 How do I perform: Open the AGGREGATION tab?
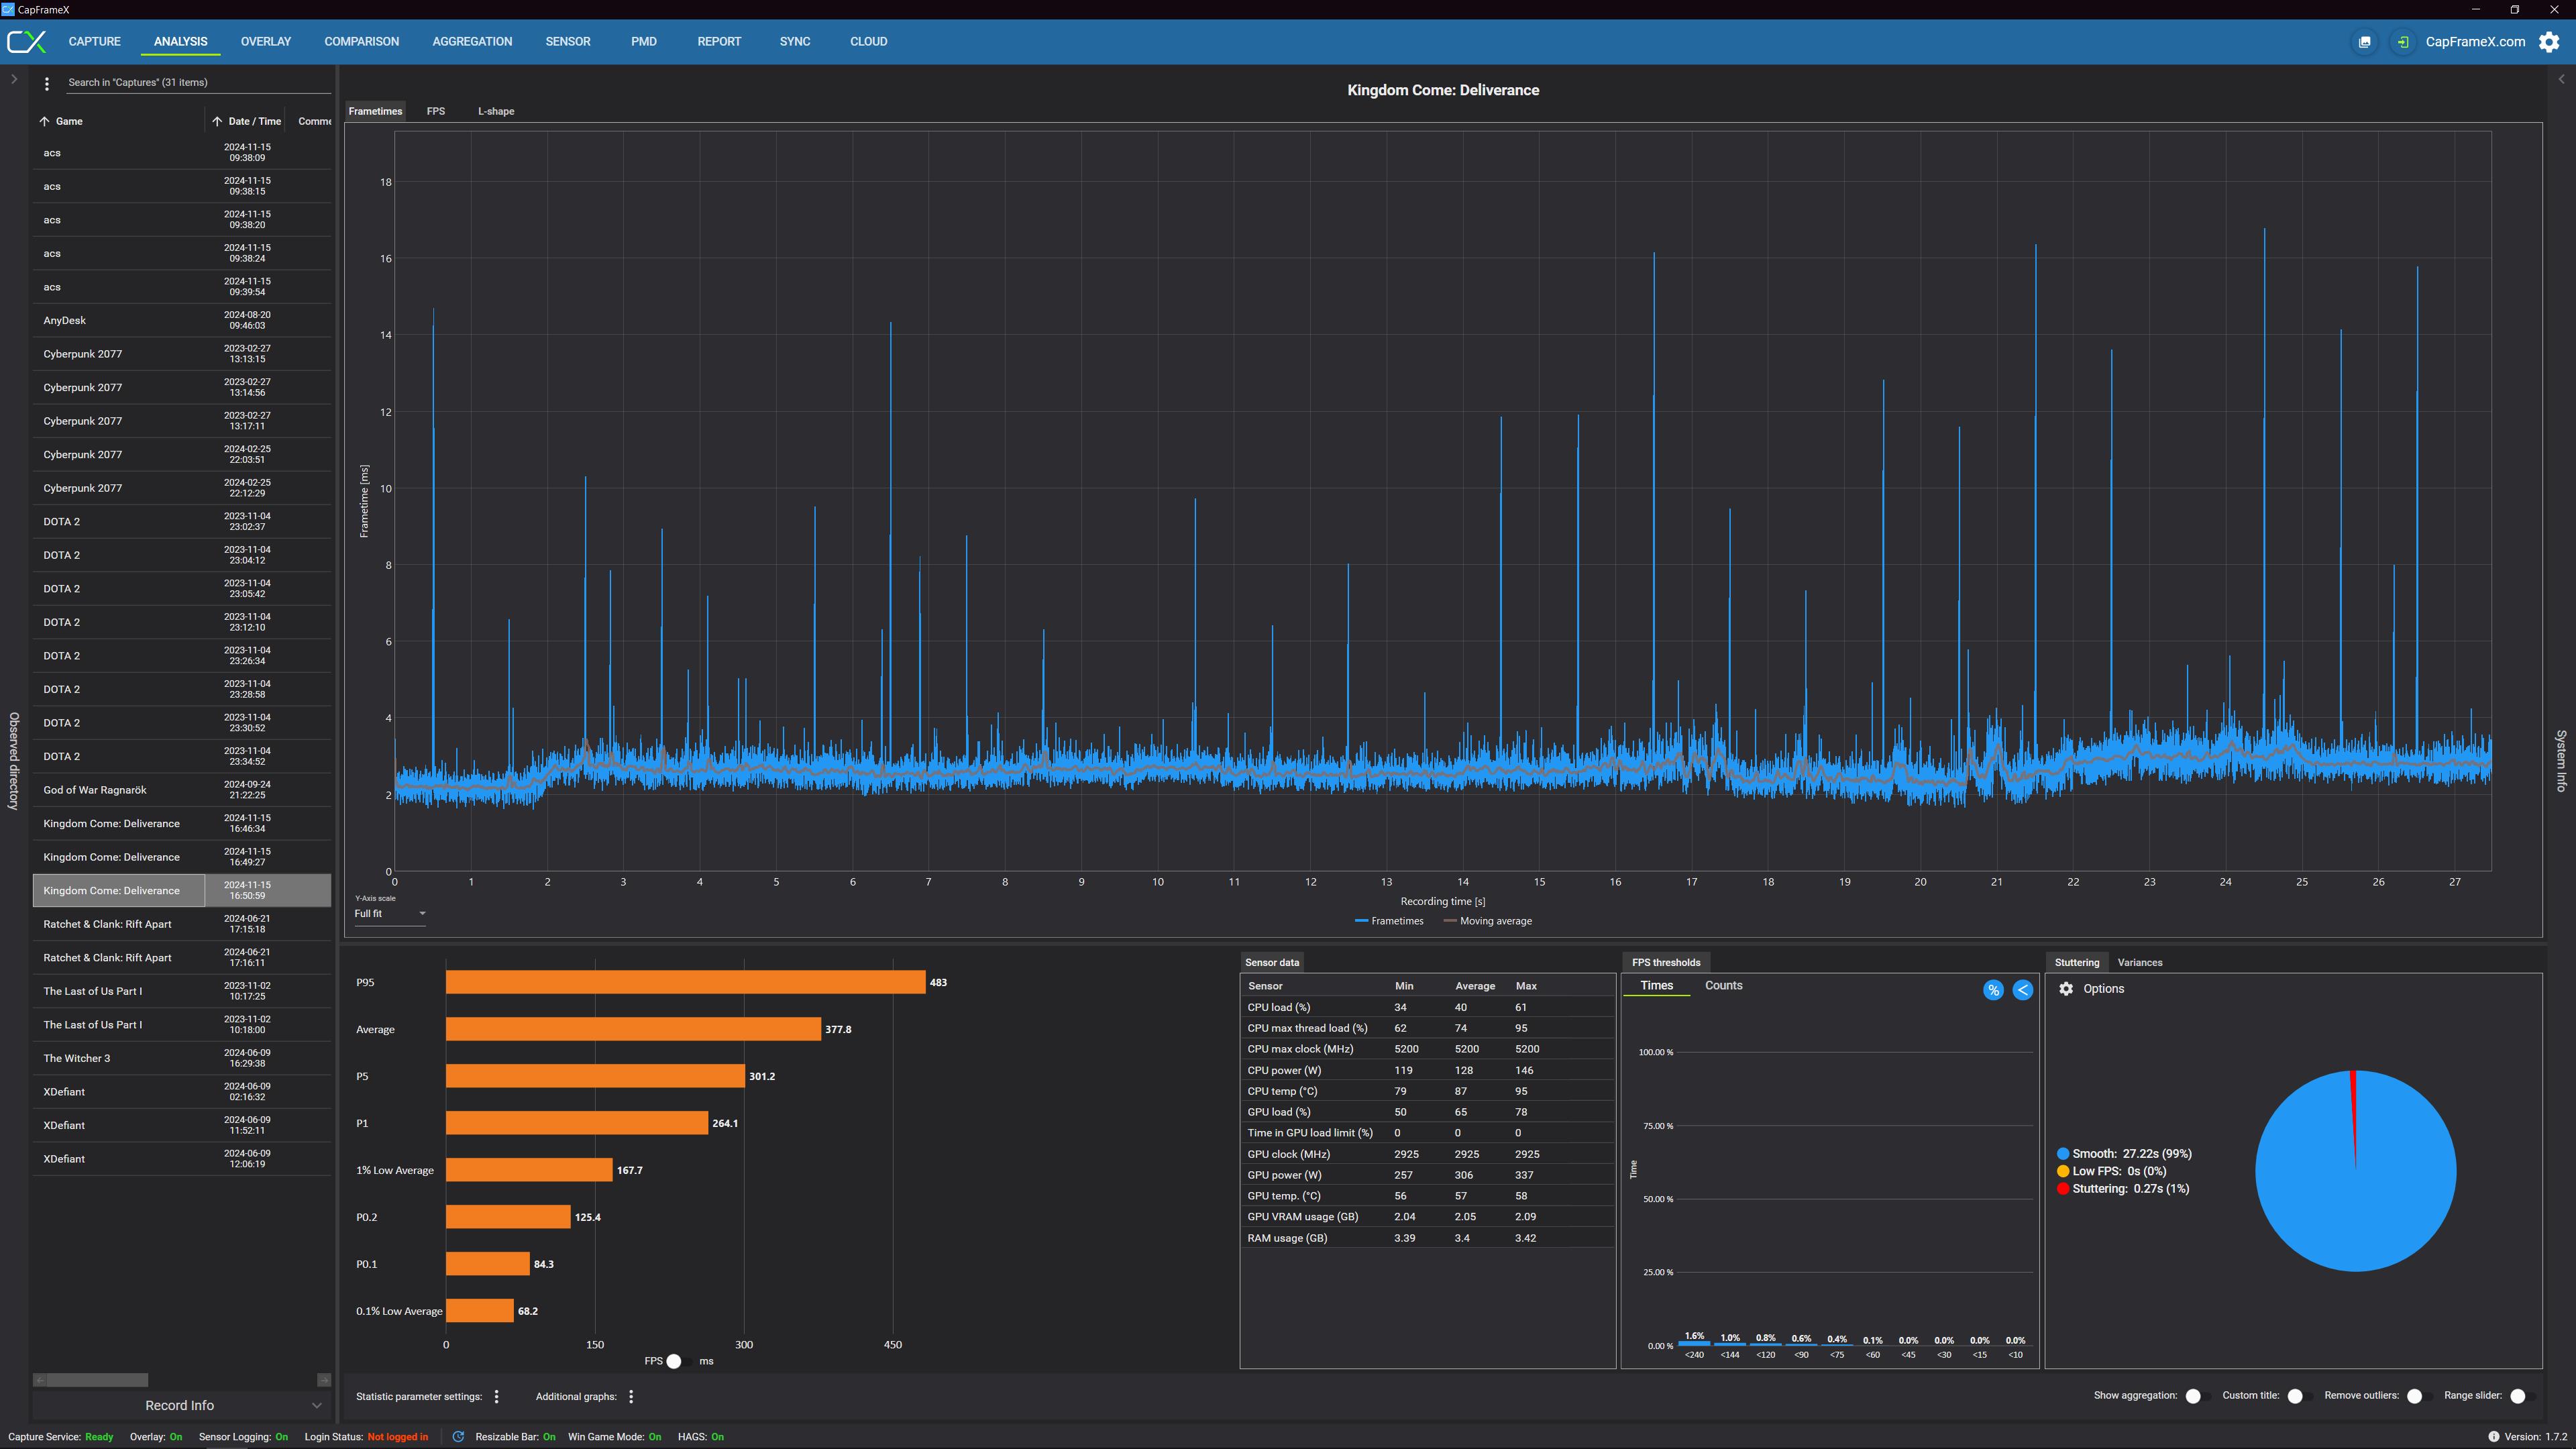(472, 42)
